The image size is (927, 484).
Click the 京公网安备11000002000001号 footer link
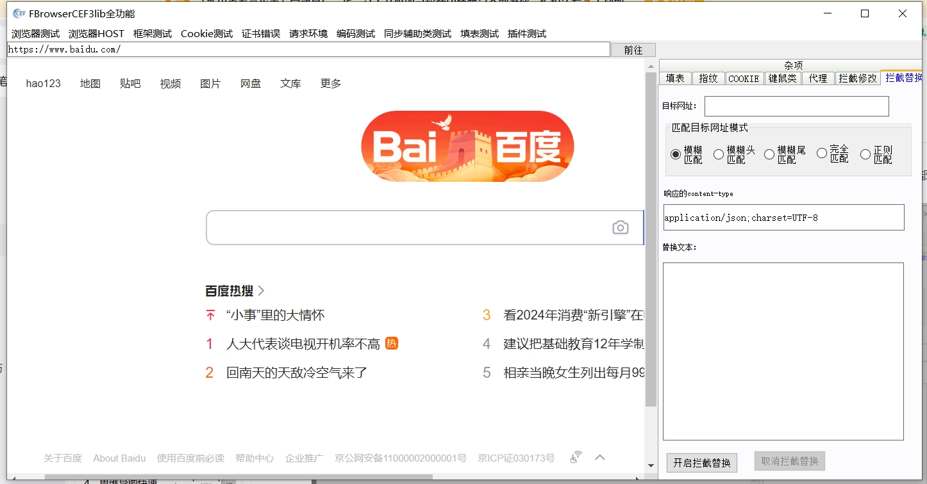(x=401, y=458)
